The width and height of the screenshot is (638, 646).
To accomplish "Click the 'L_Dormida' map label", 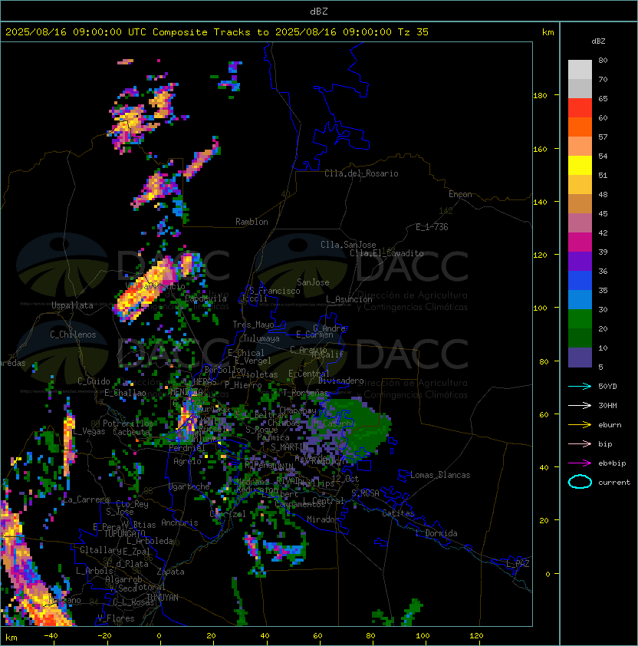I will (x=436, y=533).
